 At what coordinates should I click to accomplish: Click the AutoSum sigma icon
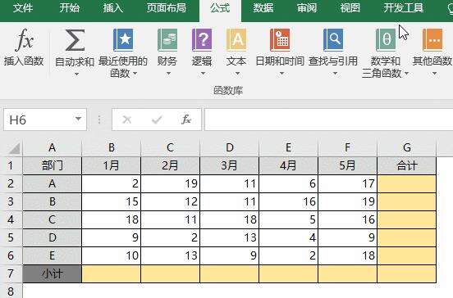point(75,40)
